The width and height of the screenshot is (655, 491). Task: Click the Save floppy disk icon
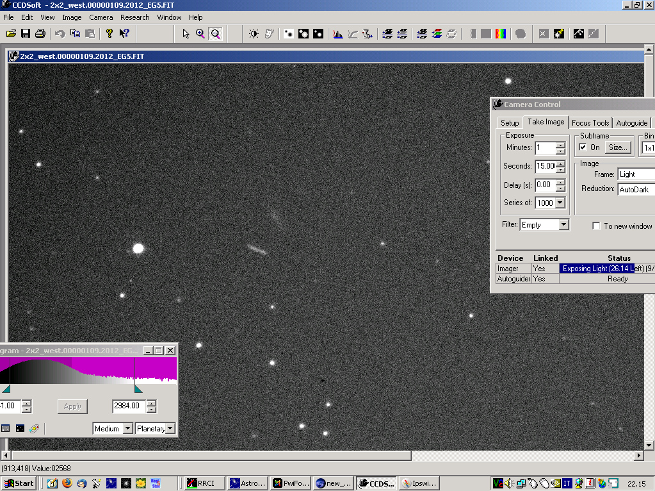pyautogui.click(x=26, y=33)
